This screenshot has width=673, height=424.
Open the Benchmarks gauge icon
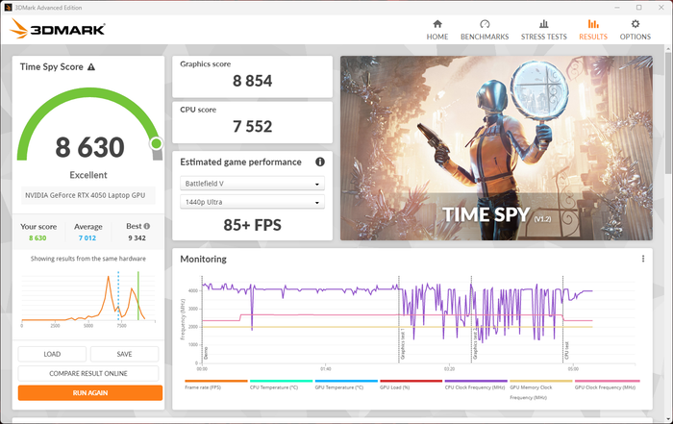(485, 24)
